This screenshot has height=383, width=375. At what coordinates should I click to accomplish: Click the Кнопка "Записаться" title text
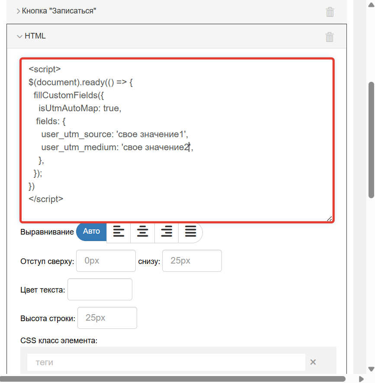tap(59, 11)
